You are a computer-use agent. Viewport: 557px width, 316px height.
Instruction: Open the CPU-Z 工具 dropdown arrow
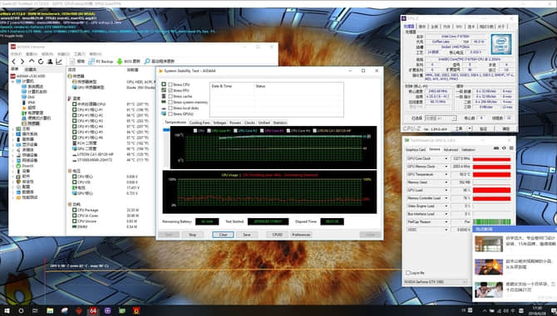[x=470, y=129]
